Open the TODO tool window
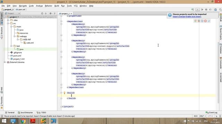This screenshot has width=222, height=124. 41,113
